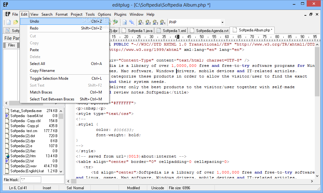323x193 pixels.
Task: Click the user tool 4 icon
Action: pos(163,22)
